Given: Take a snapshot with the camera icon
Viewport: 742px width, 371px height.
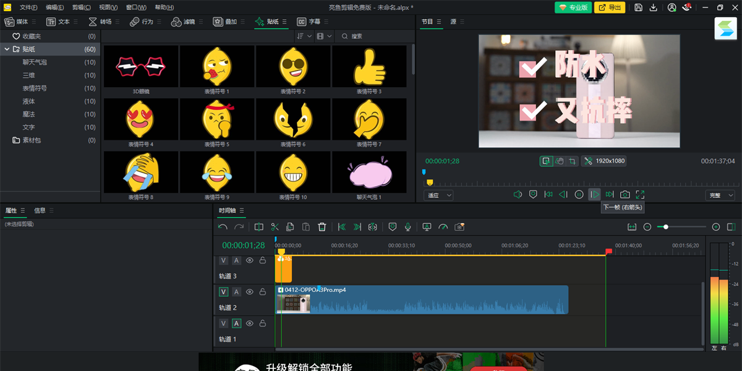Looking at the screenshot, I should 625,195.
